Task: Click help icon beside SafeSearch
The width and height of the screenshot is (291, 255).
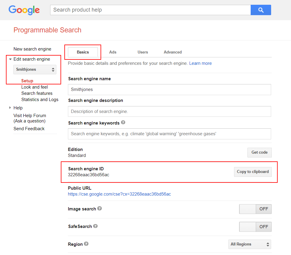Action: point(96,226)
